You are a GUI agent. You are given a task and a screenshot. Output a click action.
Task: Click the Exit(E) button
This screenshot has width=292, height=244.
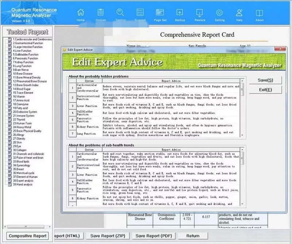(265, 90)
